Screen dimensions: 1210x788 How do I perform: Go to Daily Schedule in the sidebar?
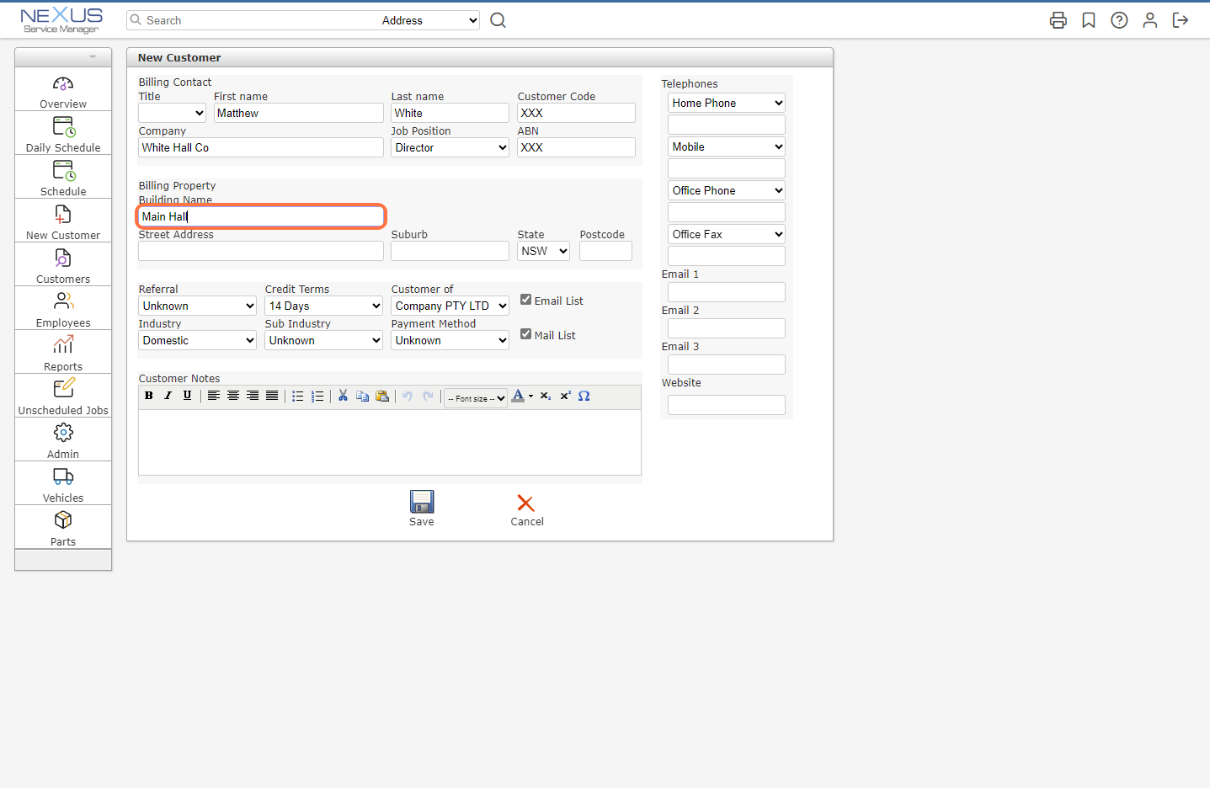click(x=63, y=136)
